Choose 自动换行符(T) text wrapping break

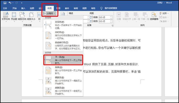[x=63, y=46]
